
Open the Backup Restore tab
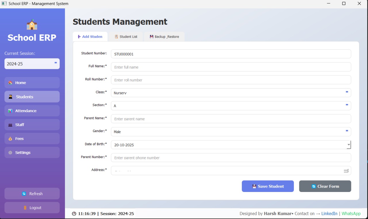[164, 37]
